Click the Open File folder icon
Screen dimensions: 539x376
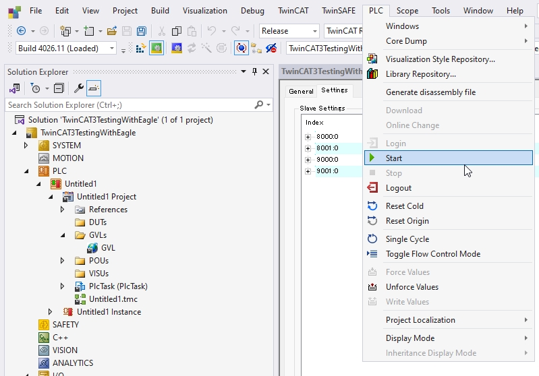pos(112,31)
